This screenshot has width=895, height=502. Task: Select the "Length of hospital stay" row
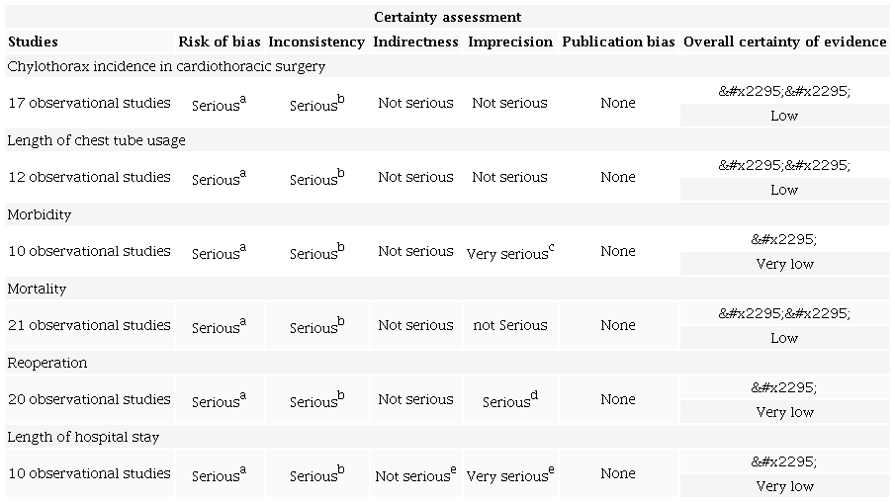coord(83,437)
